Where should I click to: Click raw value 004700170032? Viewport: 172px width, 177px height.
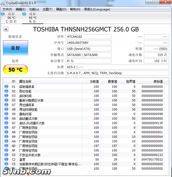[152, 159]
